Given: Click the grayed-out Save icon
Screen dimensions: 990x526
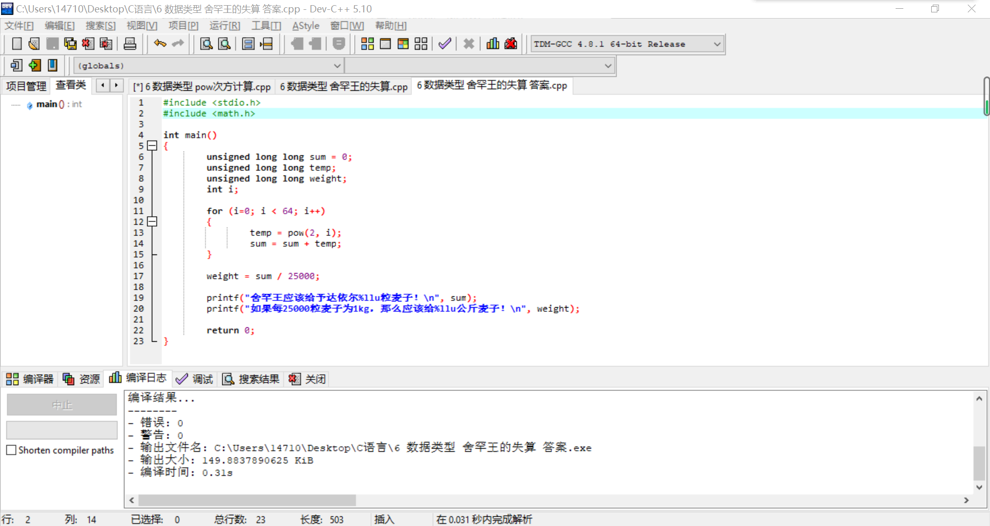Looking at the screenshot, I should (x=52, y=44).
